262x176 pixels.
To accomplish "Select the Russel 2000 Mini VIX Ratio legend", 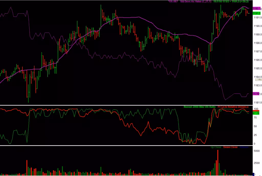I will [x=200, y=107].
